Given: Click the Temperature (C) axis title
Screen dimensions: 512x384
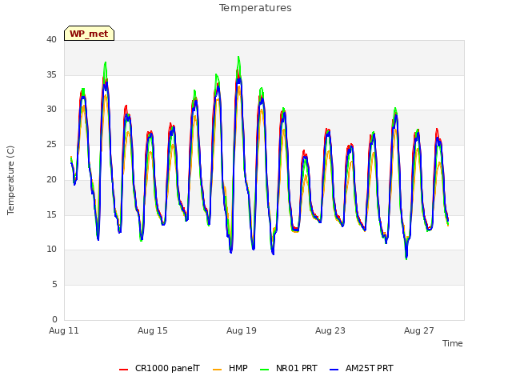Looking at the screenshot, I should tap(10, 180).
